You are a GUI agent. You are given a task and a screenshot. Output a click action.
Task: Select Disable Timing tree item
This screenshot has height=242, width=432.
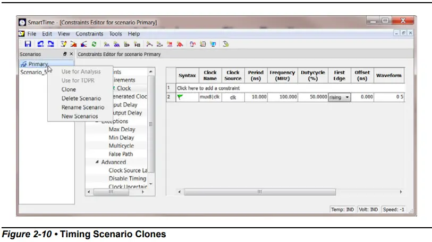[x=128, y=178]
